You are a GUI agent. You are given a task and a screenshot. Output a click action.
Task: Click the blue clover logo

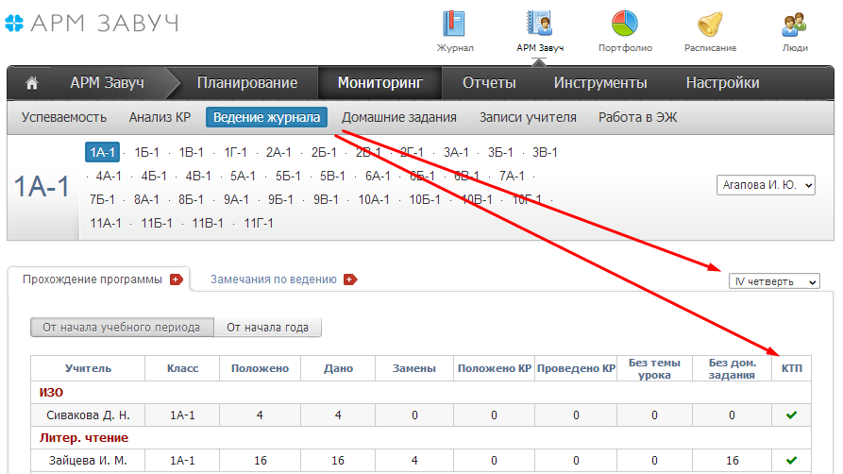14,24
